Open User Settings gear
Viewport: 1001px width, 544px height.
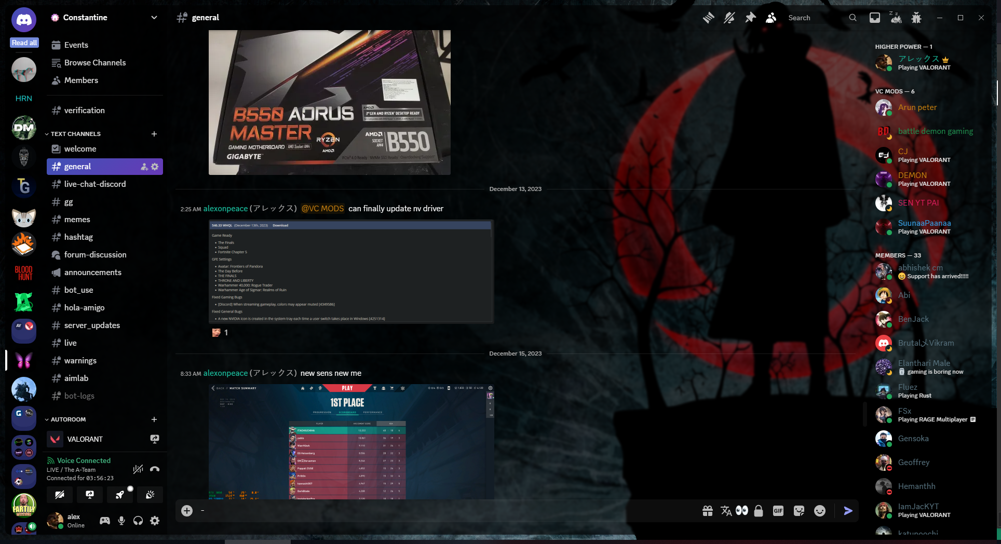click(x=155, y=521)
